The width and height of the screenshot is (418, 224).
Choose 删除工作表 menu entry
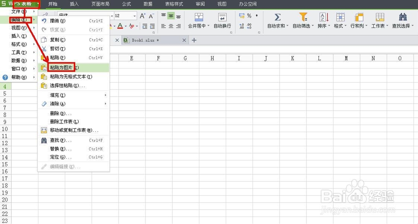tap(74, 122)
